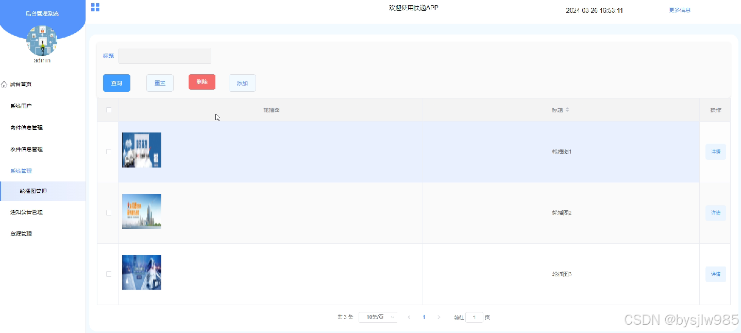Click the home icon beside 后台首页

point(4,84)
